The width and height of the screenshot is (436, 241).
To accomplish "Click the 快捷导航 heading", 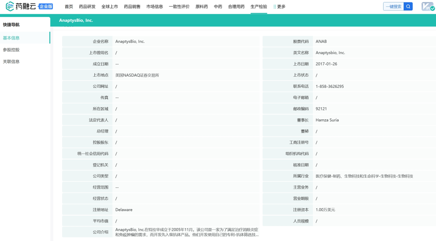I will pyautogui.click(x=11, y=25).
